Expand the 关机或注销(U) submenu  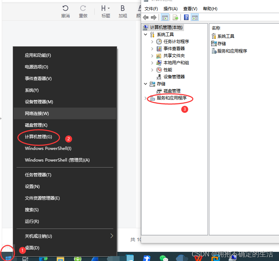coord(65,236)
